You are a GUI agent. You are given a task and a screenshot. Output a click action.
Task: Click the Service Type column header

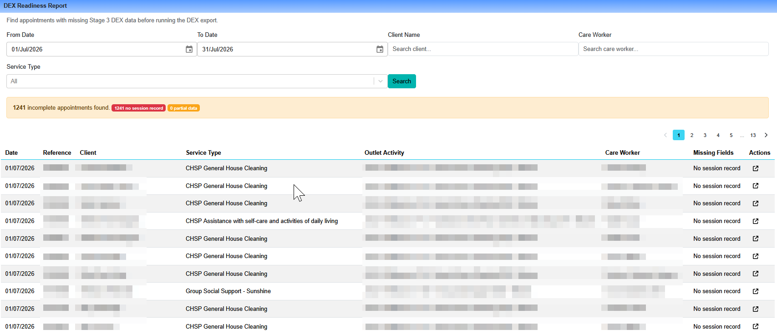(x=203, y=153)
